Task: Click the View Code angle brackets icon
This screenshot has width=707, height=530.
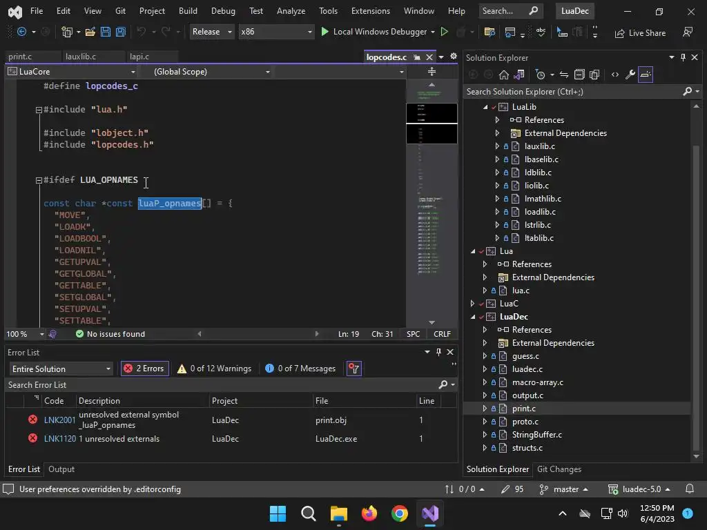Action: click(x=615, y=75)
